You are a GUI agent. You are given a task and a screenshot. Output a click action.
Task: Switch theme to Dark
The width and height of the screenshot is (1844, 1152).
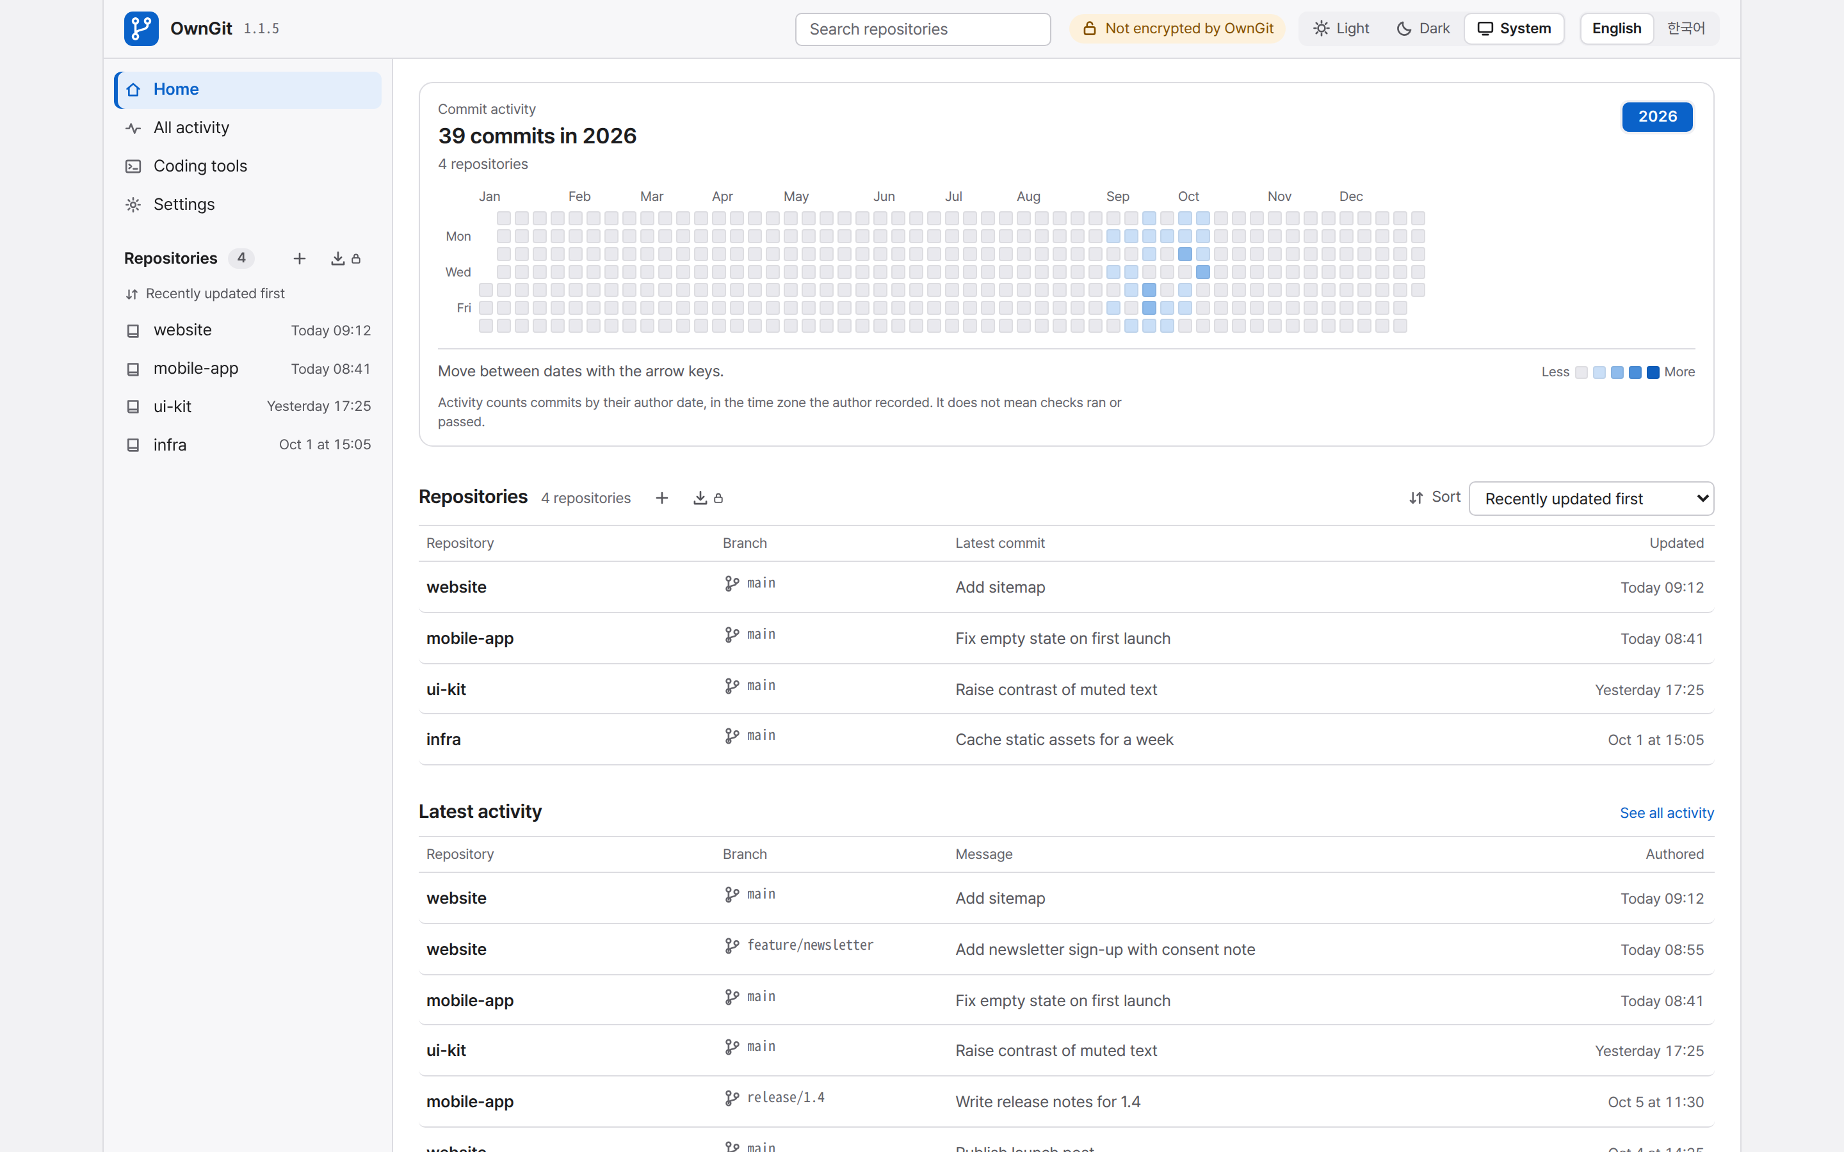1423,28
